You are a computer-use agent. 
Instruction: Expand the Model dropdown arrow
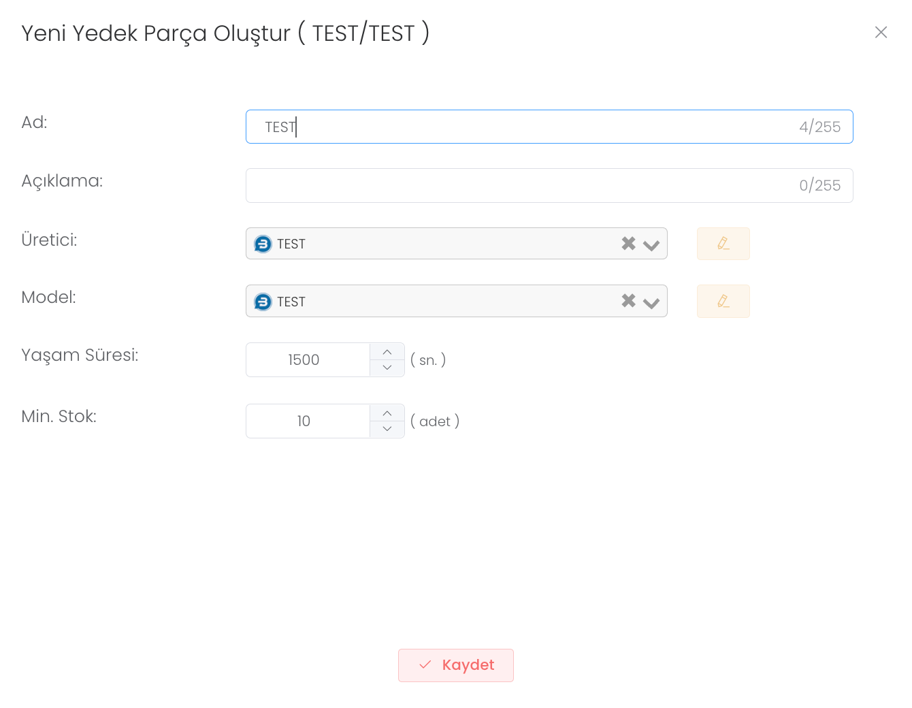pyautogui.click(x=651, y=302)
